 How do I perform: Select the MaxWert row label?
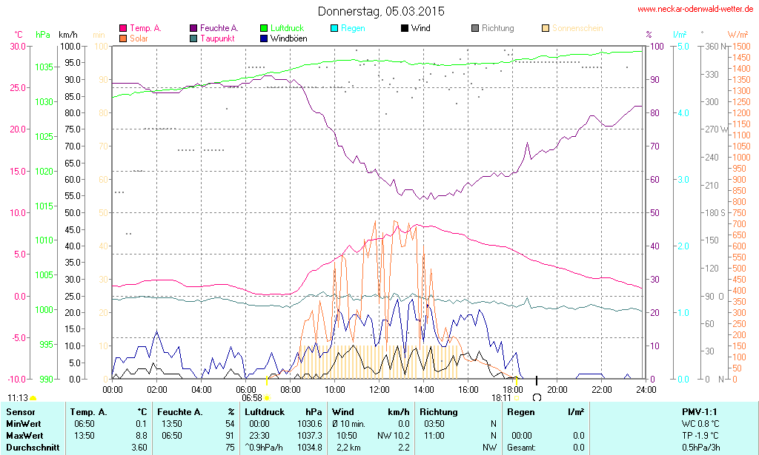pos(24,435)
